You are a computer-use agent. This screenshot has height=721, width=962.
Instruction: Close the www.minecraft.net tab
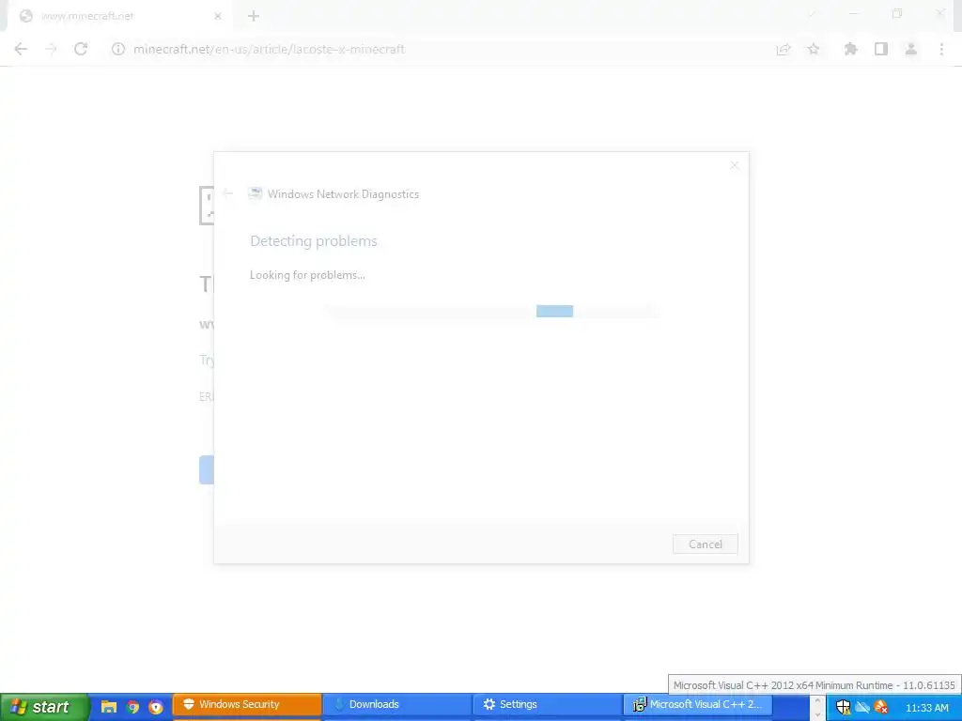click(217, 16)
